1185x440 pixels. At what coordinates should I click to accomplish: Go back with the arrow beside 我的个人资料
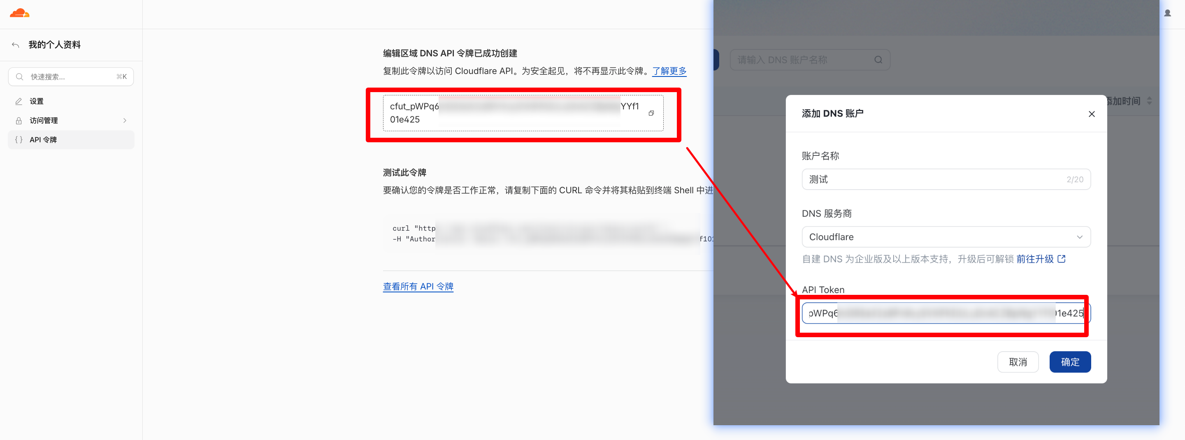pos(16,44)
